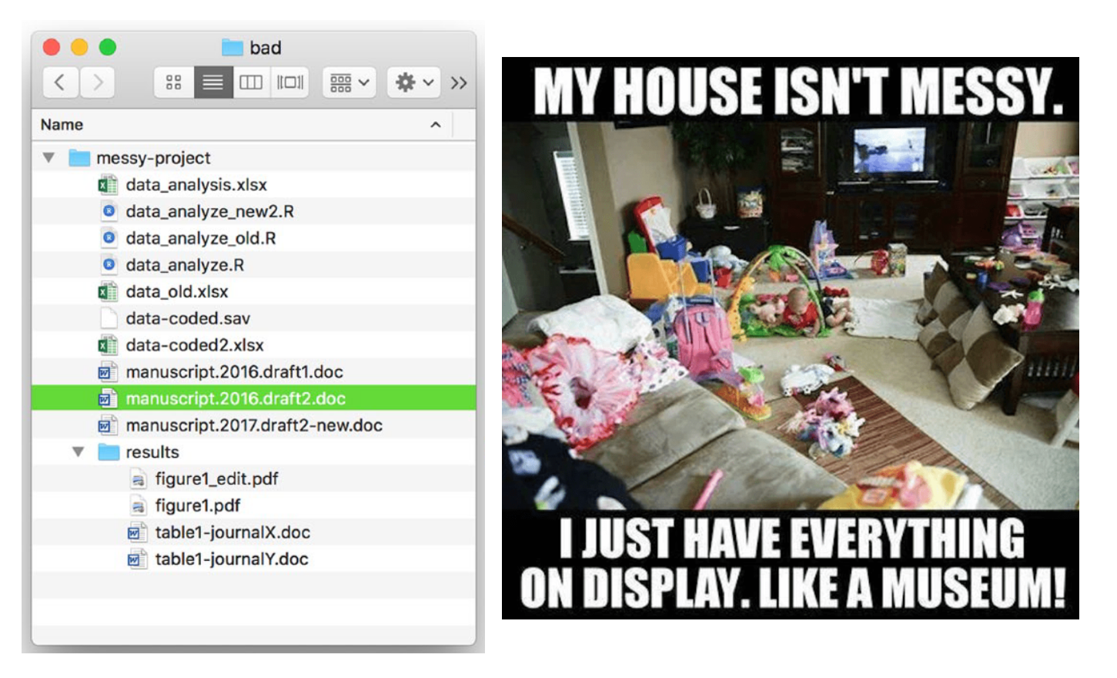The image size is (1117, 678).
Task: Click the messy house meme image
Action: point(791,338)
